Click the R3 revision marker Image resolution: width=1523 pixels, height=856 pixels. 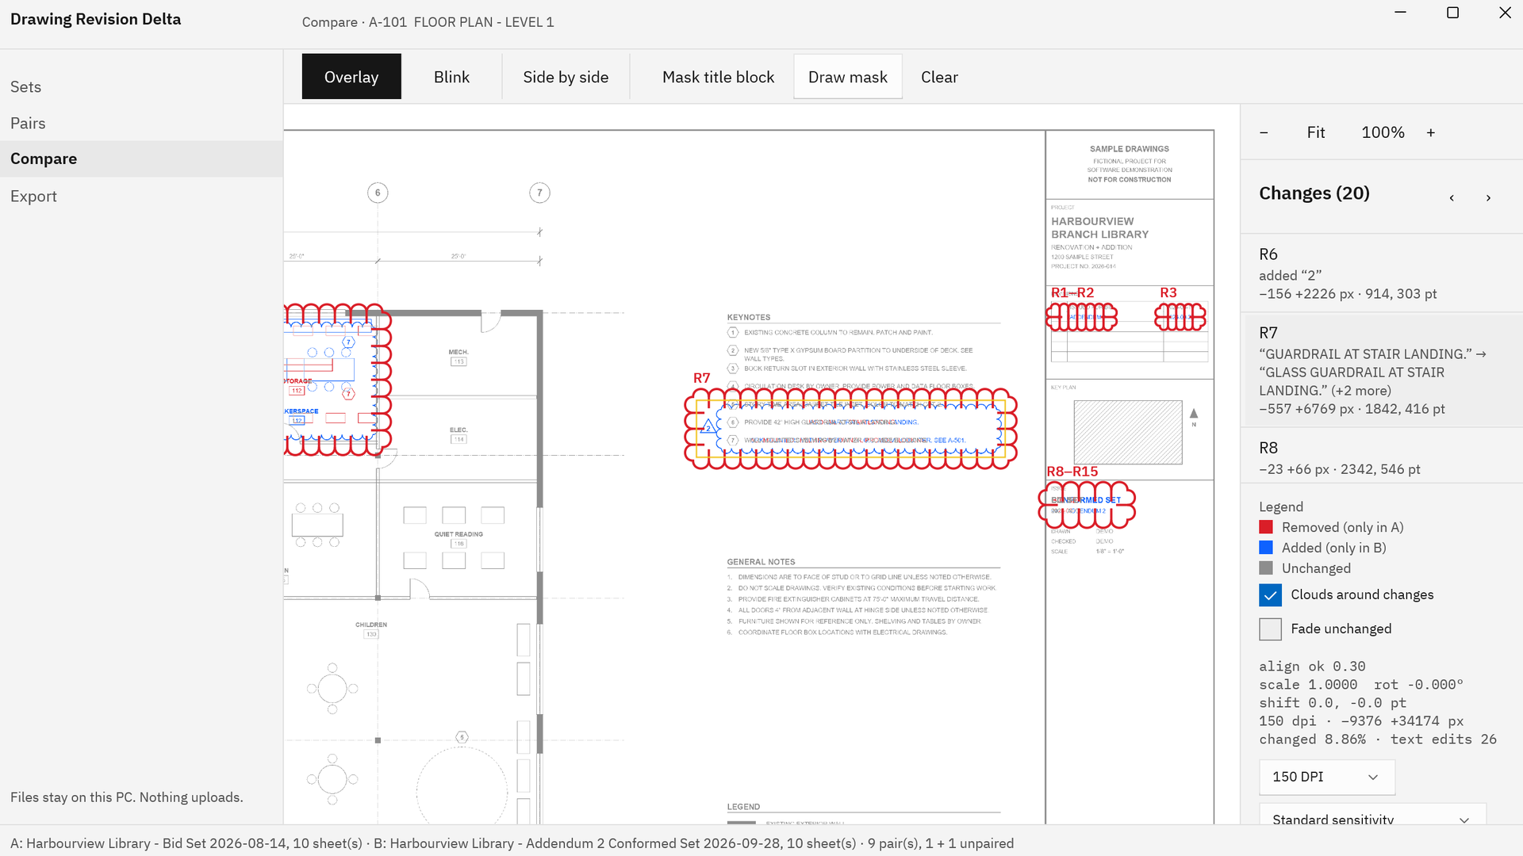point(1168,293)
